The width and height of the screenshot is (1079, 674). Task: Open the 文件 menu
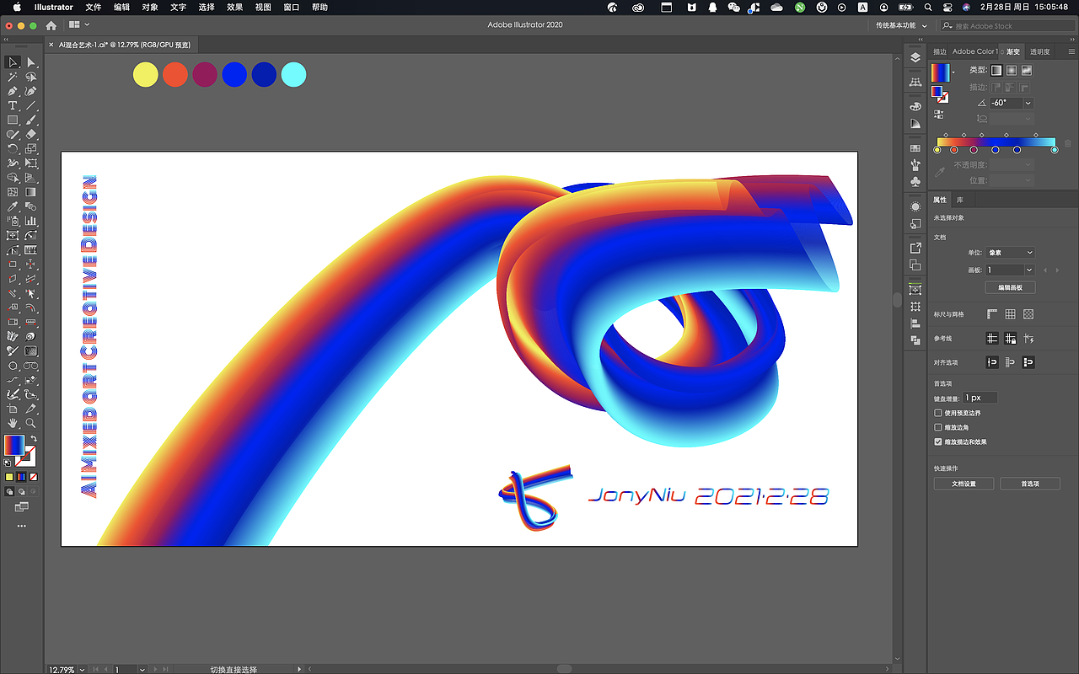94,7
